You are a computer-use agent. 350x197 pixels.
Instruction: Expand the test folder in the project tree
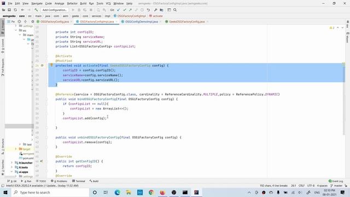pos(20,144)
